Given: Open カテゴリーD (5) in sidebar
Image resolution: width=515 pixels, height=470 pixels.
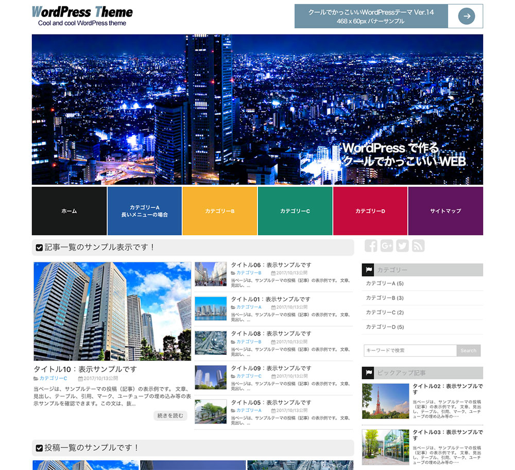Looking at the screenshot, I should coord(385,327).
